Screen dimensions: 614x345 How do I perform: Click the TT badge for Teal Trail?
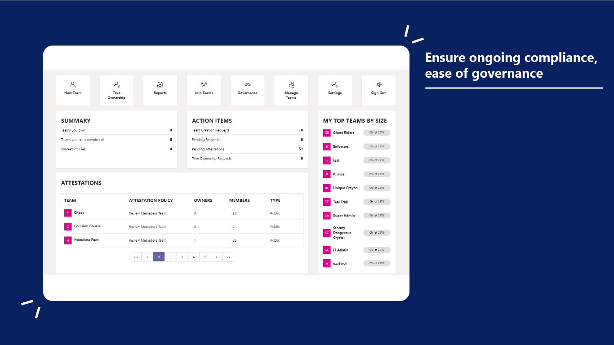pos(327,202)
